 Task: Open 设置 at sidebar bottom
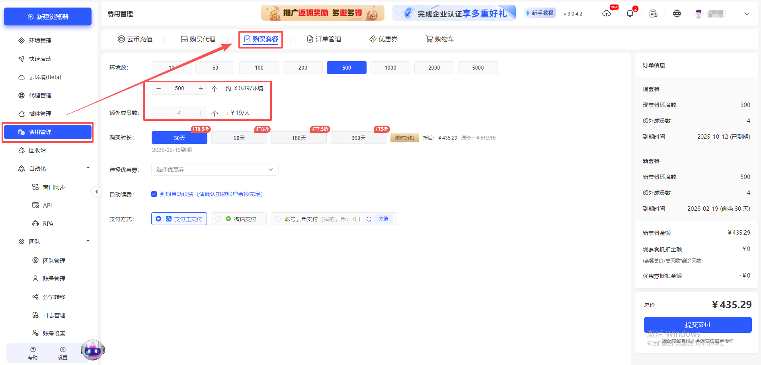(62, 353)
